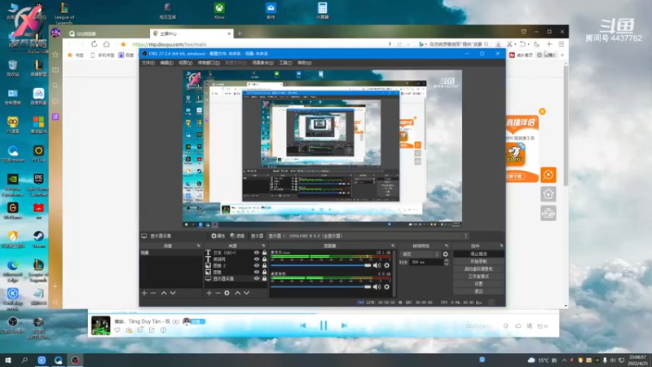The width and height of the screenshot is (652, 367).
Task: Open browser screenshot scissors tool
Action: [509, 44]
